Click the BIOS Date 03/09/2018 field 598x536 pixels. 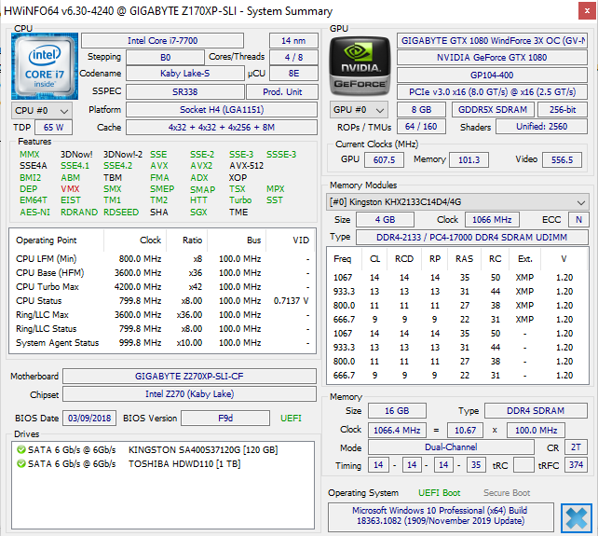click(x=89, y=418)
